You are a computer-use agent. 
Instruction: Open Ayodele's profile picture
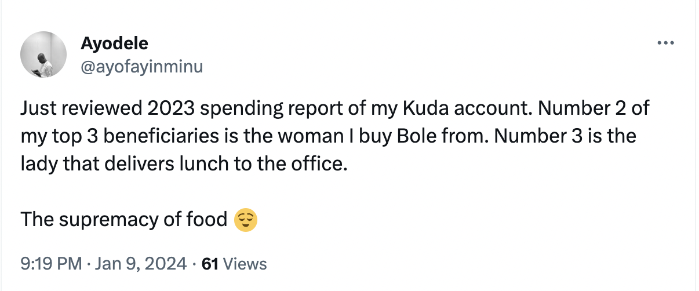(45, 55)
